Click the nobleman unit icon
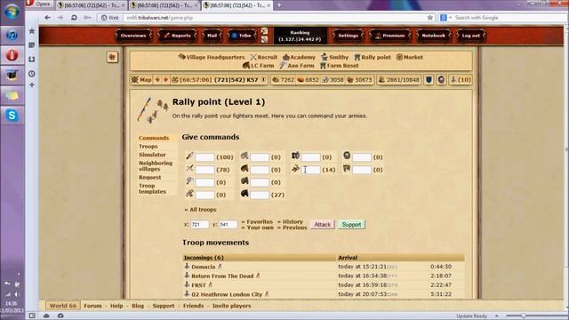This screenshot has width=569, height=320. (x=347, y=168)
